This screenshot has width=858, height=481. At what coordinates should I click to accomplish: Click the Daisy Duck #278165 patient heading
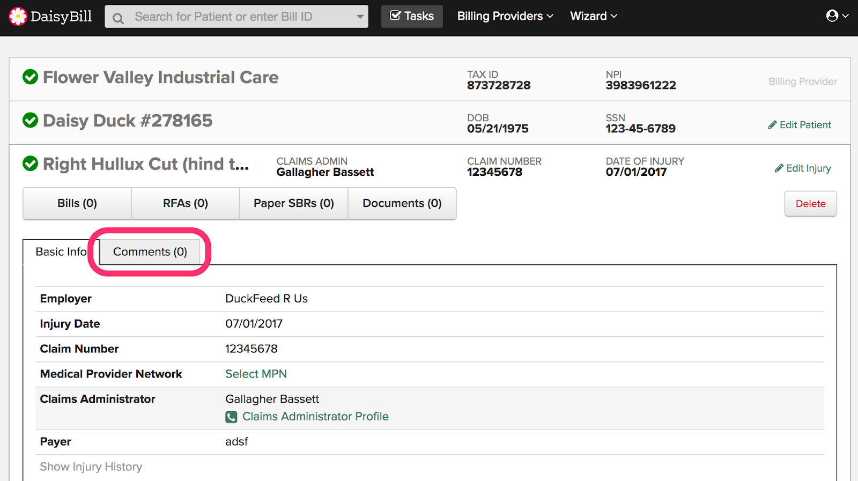pos(128,121)
